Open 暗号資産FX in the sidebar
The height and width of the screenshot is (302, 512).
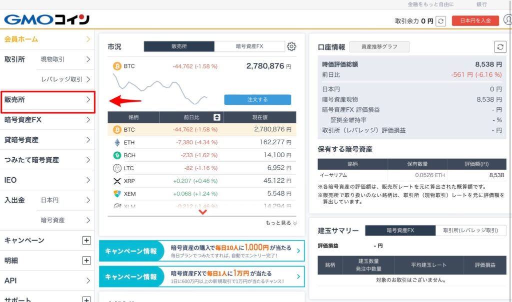point(47,120)
